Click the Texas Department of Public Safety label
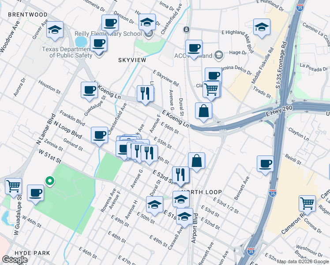 [x=67, y=52]
